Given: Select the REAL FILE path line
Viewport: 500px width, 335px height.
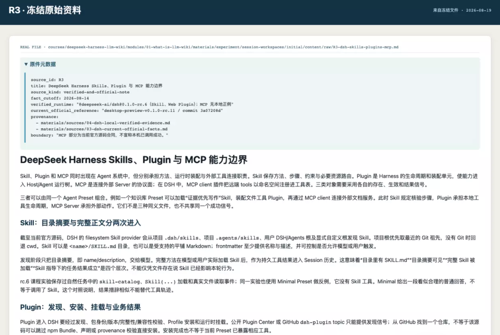Looking at the screenshot, I should (209, 47).
